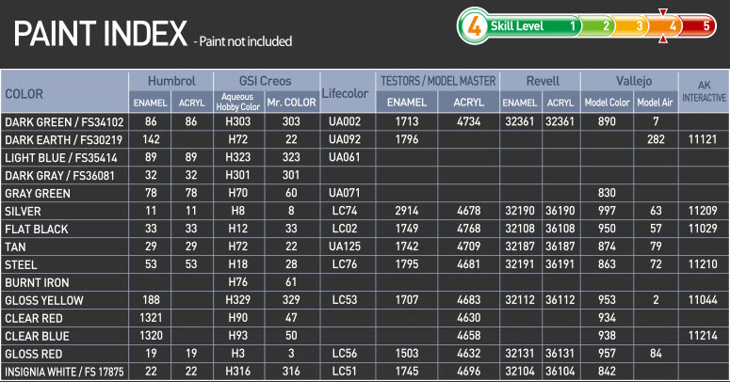The height and width of the screenshot is (382, 730).
Task: Click Revell acryl code 36112
Action: point(560,299)
